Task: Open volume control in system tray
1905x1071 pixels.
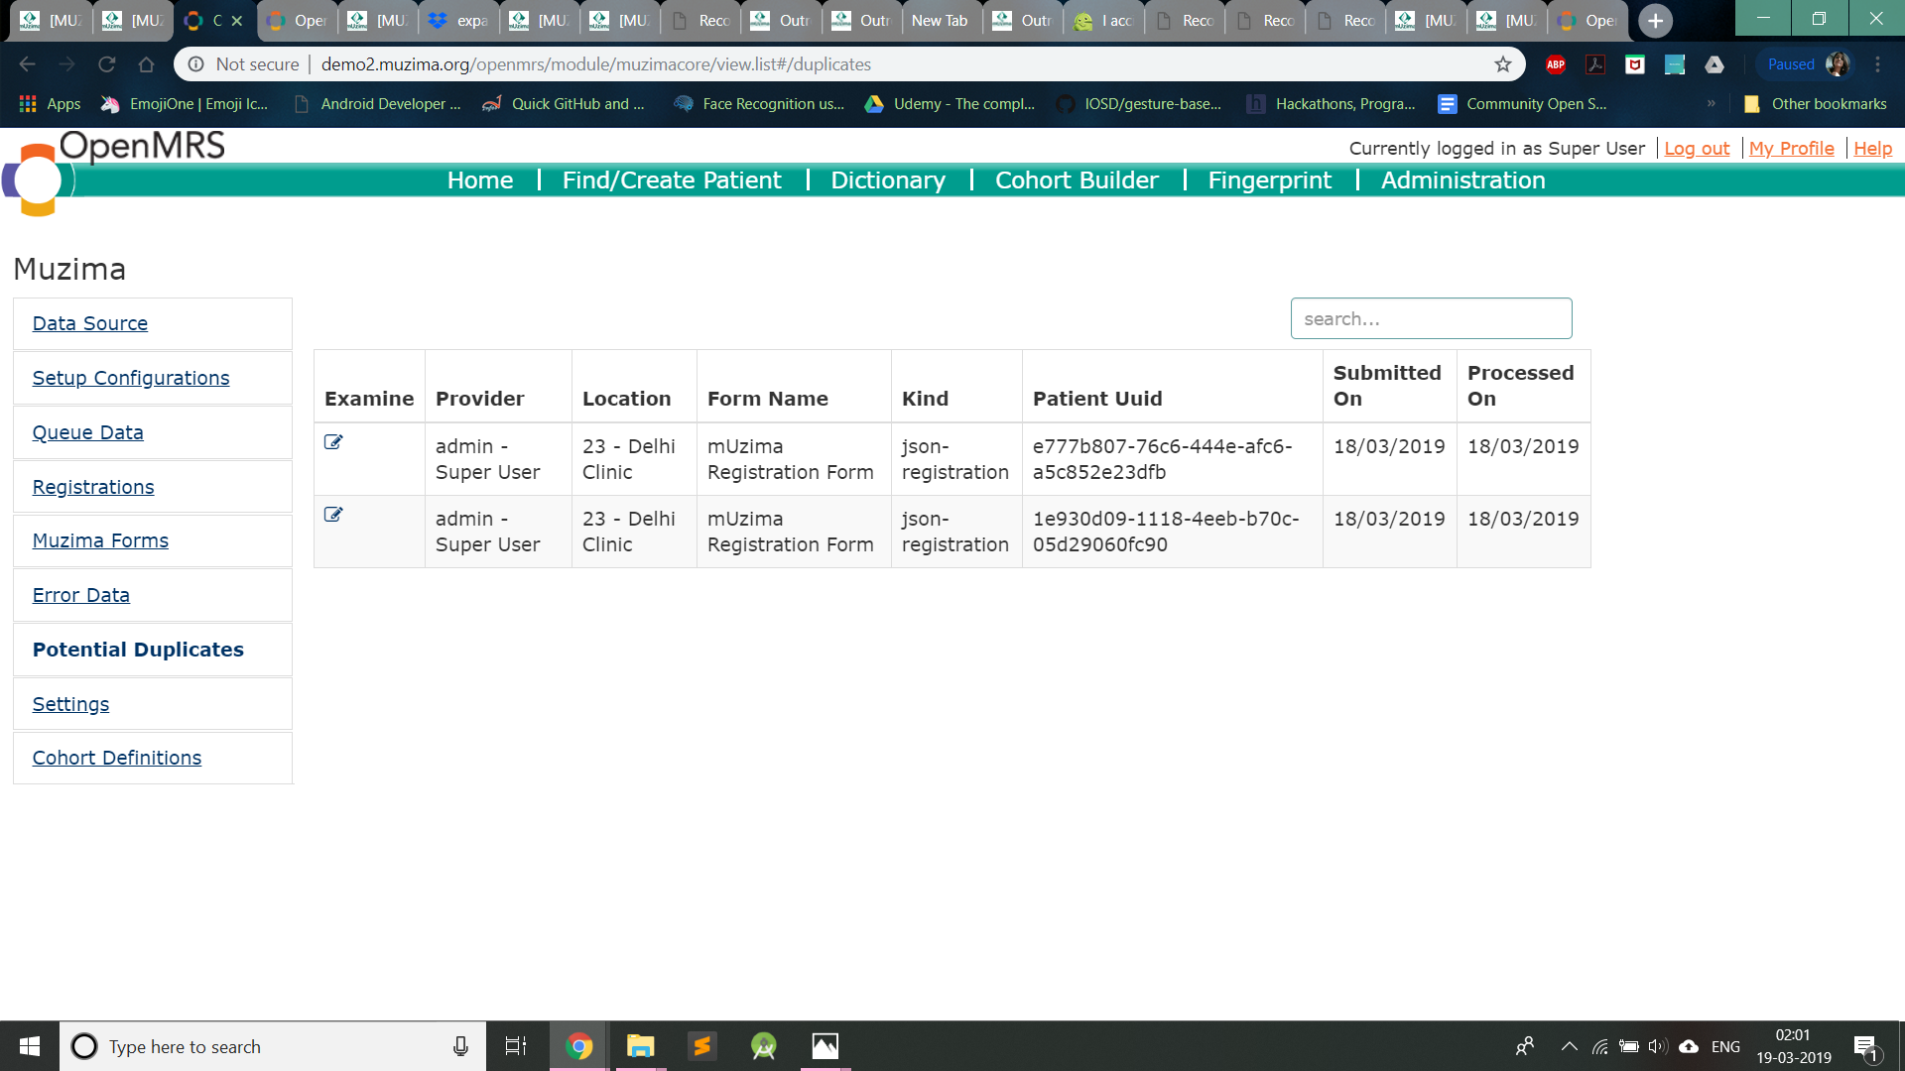Action: click(1658, 1046)
